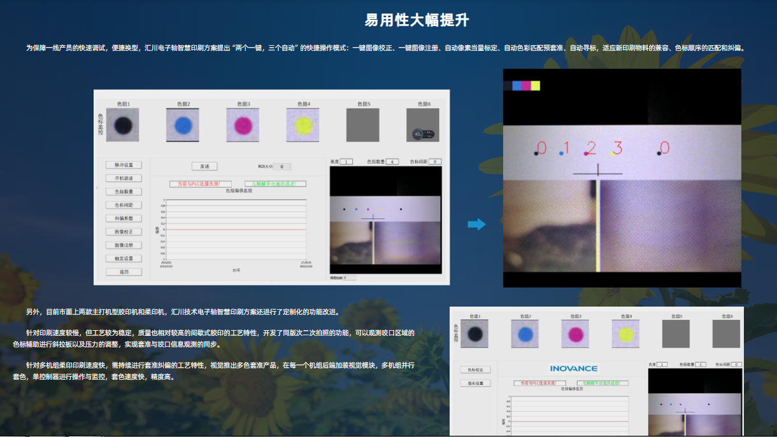Open 版长设置 plate length settings
777x437 pixels.
point(476,384)
